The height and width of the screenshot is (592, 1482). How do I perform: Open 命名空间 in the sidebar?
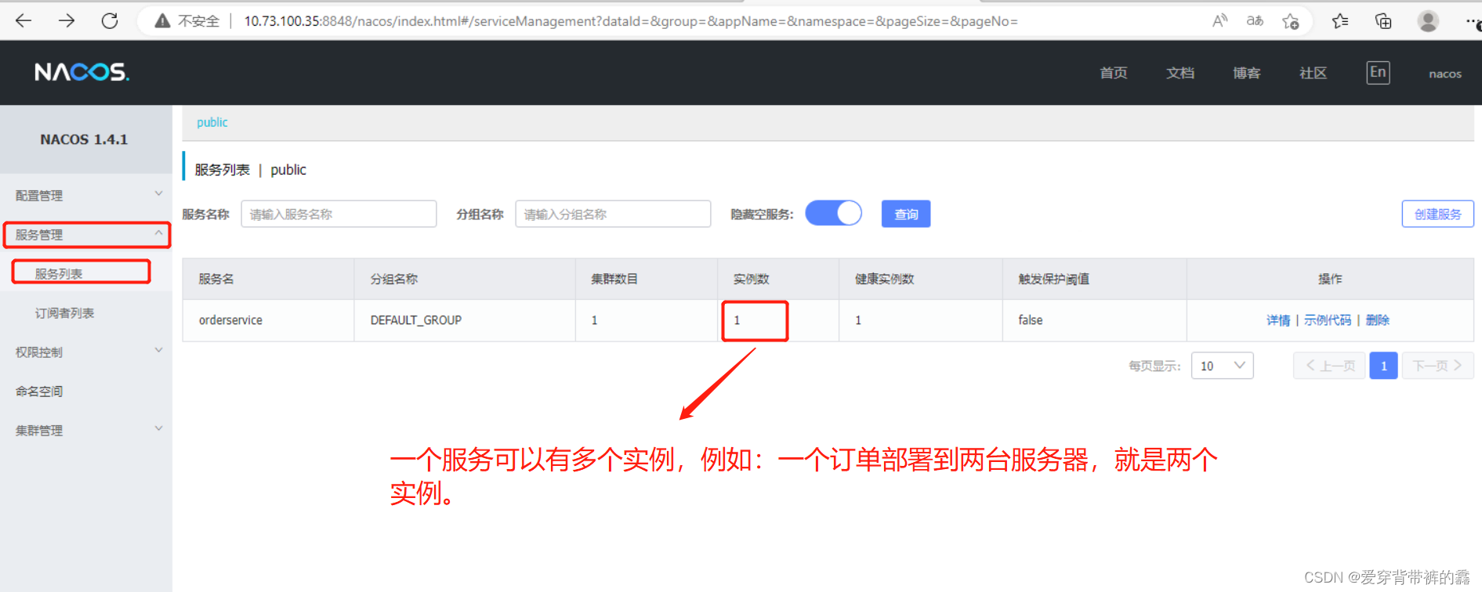coord(39,391)
